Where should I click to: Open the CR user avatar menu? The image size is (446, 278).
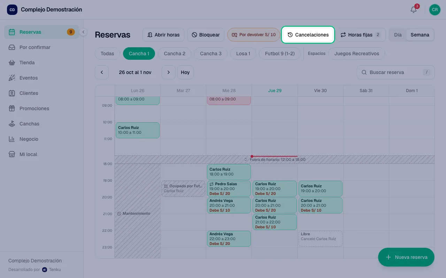pos(435,10)
